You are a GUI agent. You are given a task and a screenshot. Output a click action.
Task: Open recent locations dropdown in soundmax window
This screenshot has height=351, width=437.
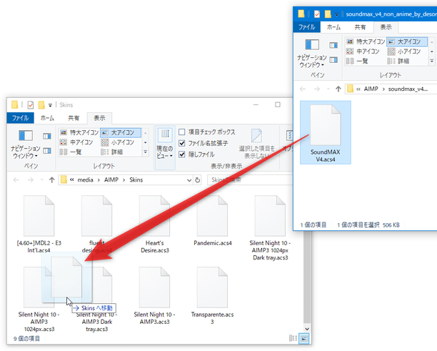pos(328,89)
